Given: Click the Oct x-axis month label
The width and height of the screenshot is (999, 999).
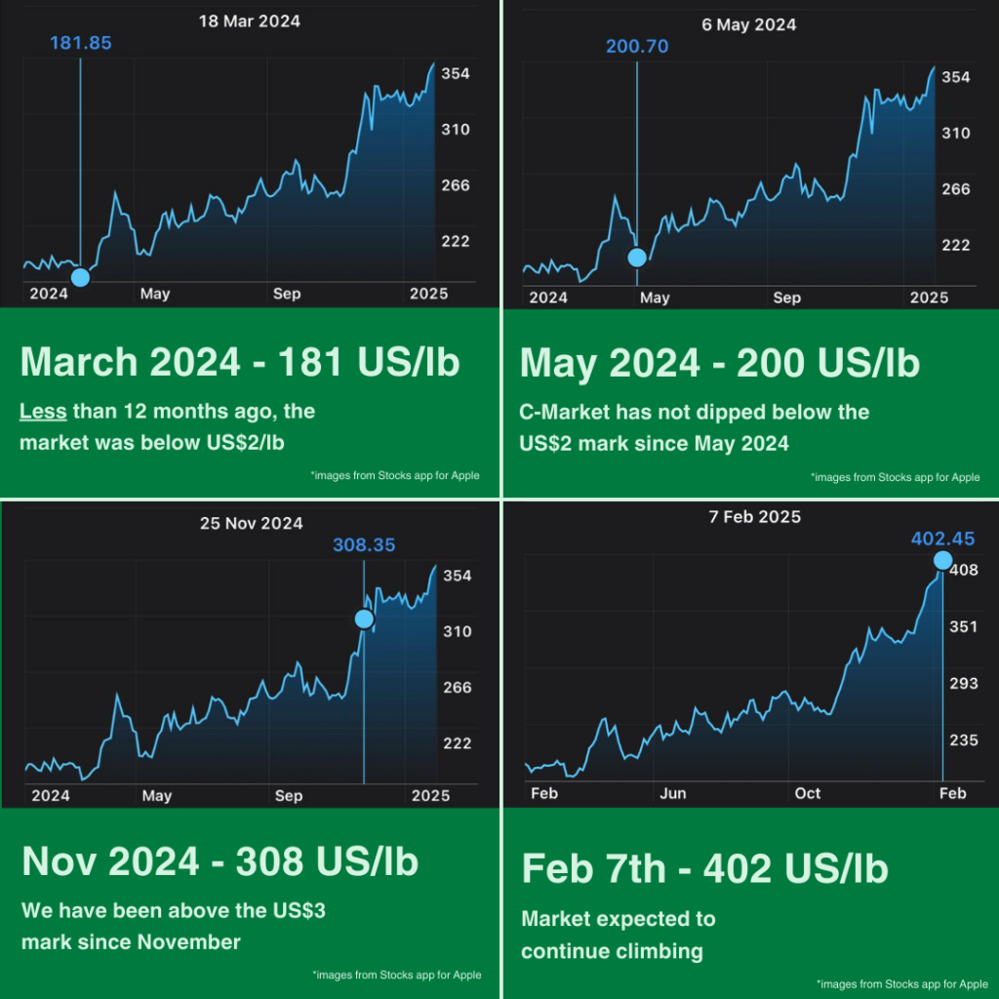Looking at the screenshot, I should (808, 793).
